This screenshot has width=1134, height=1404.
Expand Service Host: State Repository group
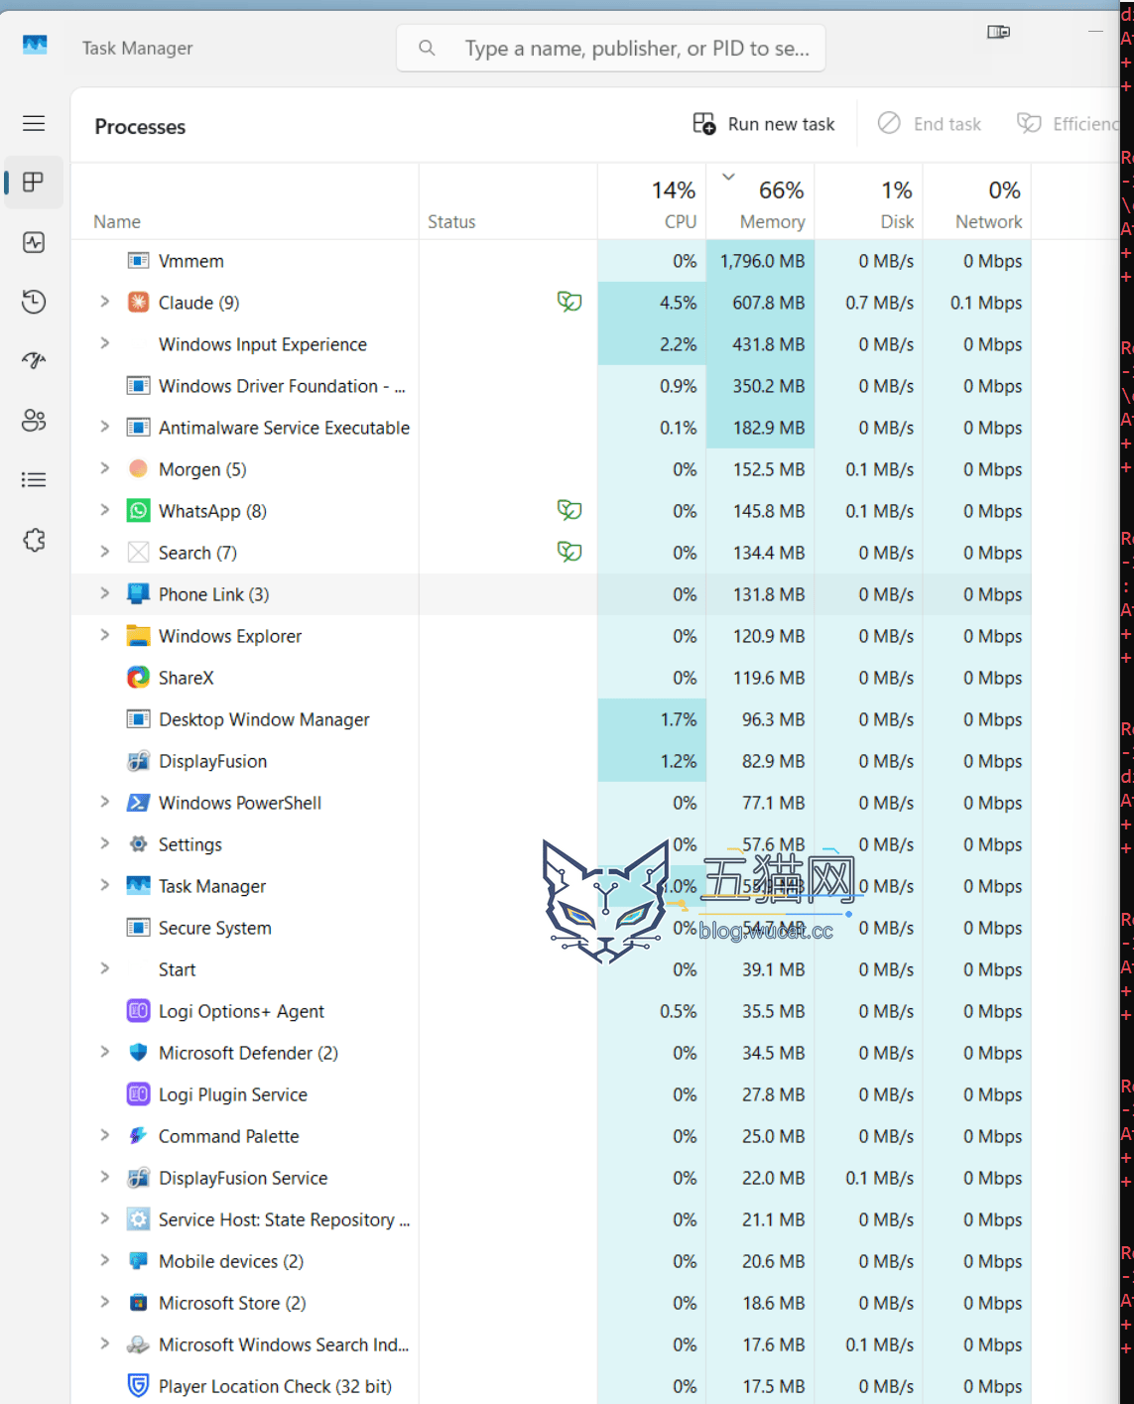click(x=104, y=1218)
